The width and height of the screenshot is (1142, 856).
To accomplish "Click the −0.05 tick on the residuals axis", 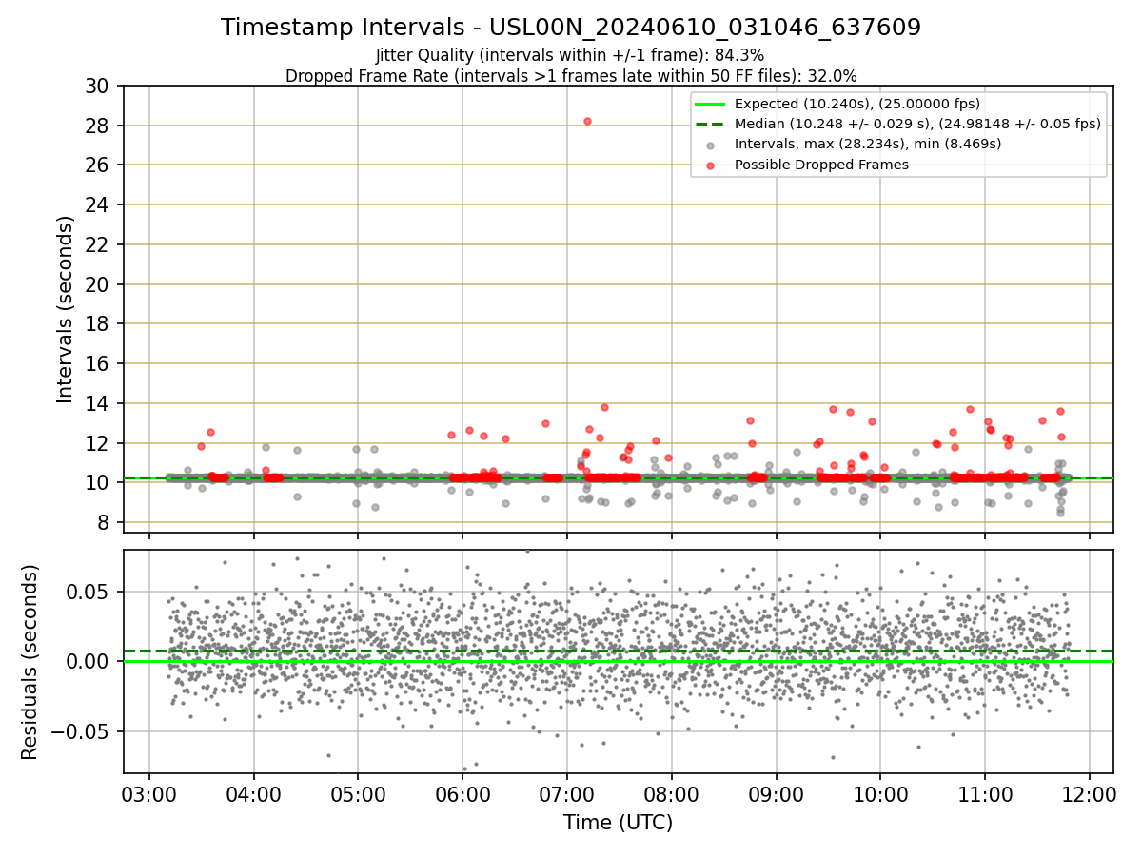I will point(80,731).
